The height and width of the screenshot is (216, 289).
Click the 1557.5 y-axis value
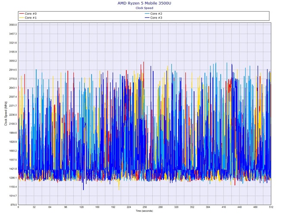coord(13,160)
